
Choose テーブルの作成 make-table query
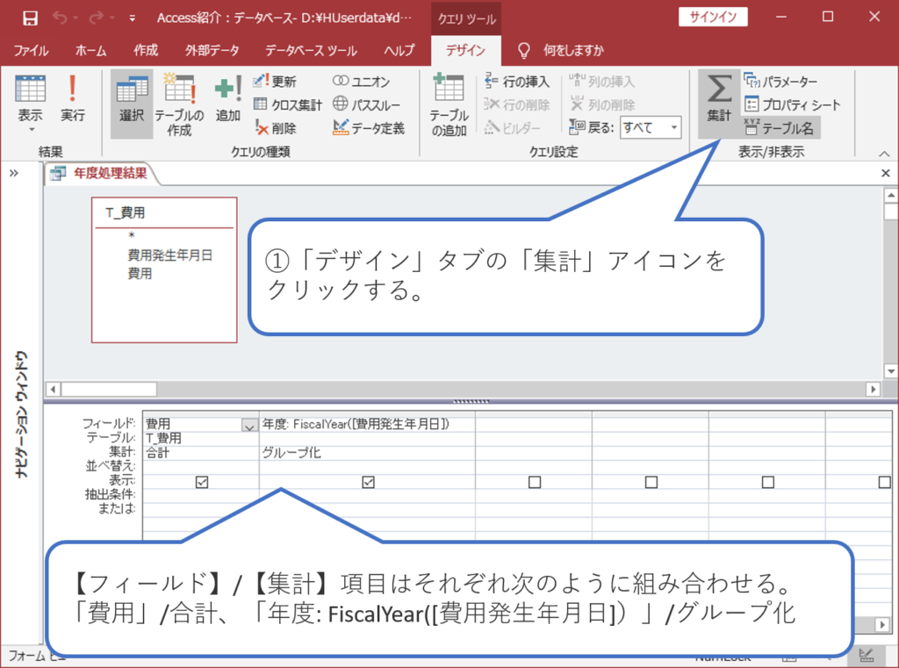[x=179, y=105]
